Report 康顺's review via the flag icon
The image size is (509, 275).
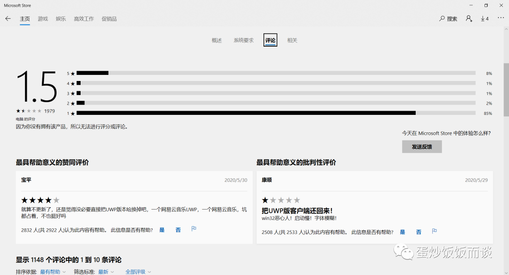pos(434,231)
